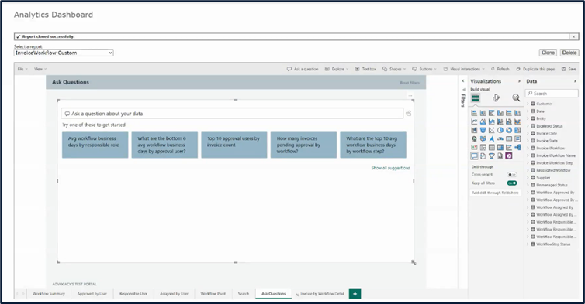Toggle the Cross-report switch

coord(512,175)
